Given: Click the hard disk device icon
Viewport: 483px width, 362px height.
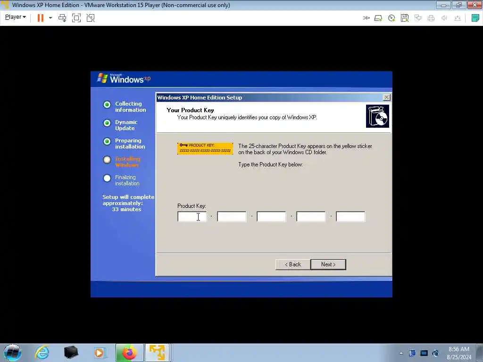Looking at the screenshot, I should coord(378,18).
